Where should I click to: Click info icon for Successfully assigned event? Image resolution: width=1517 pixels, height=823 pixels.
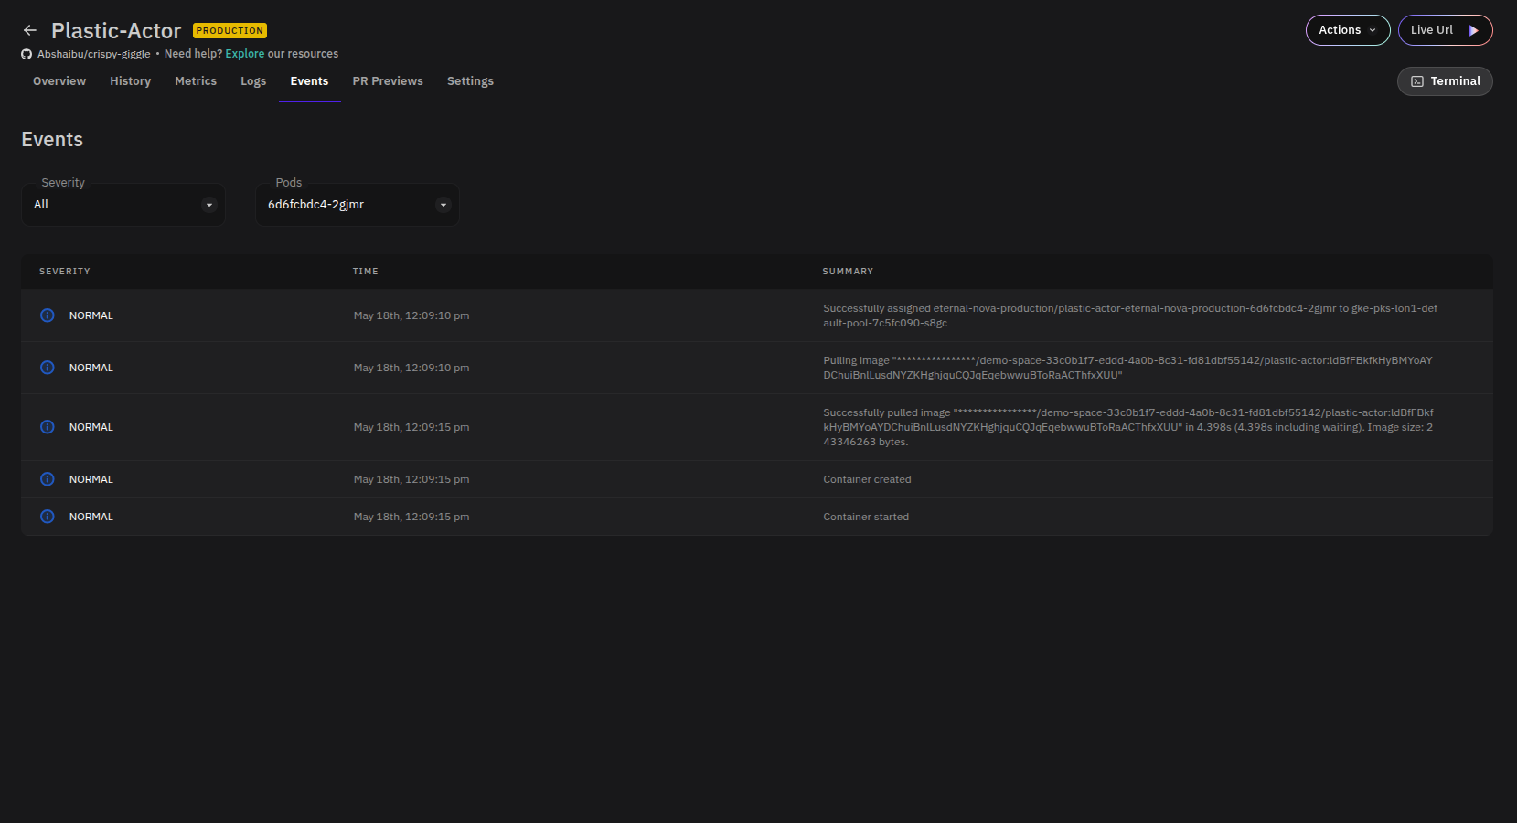point(48,315)
